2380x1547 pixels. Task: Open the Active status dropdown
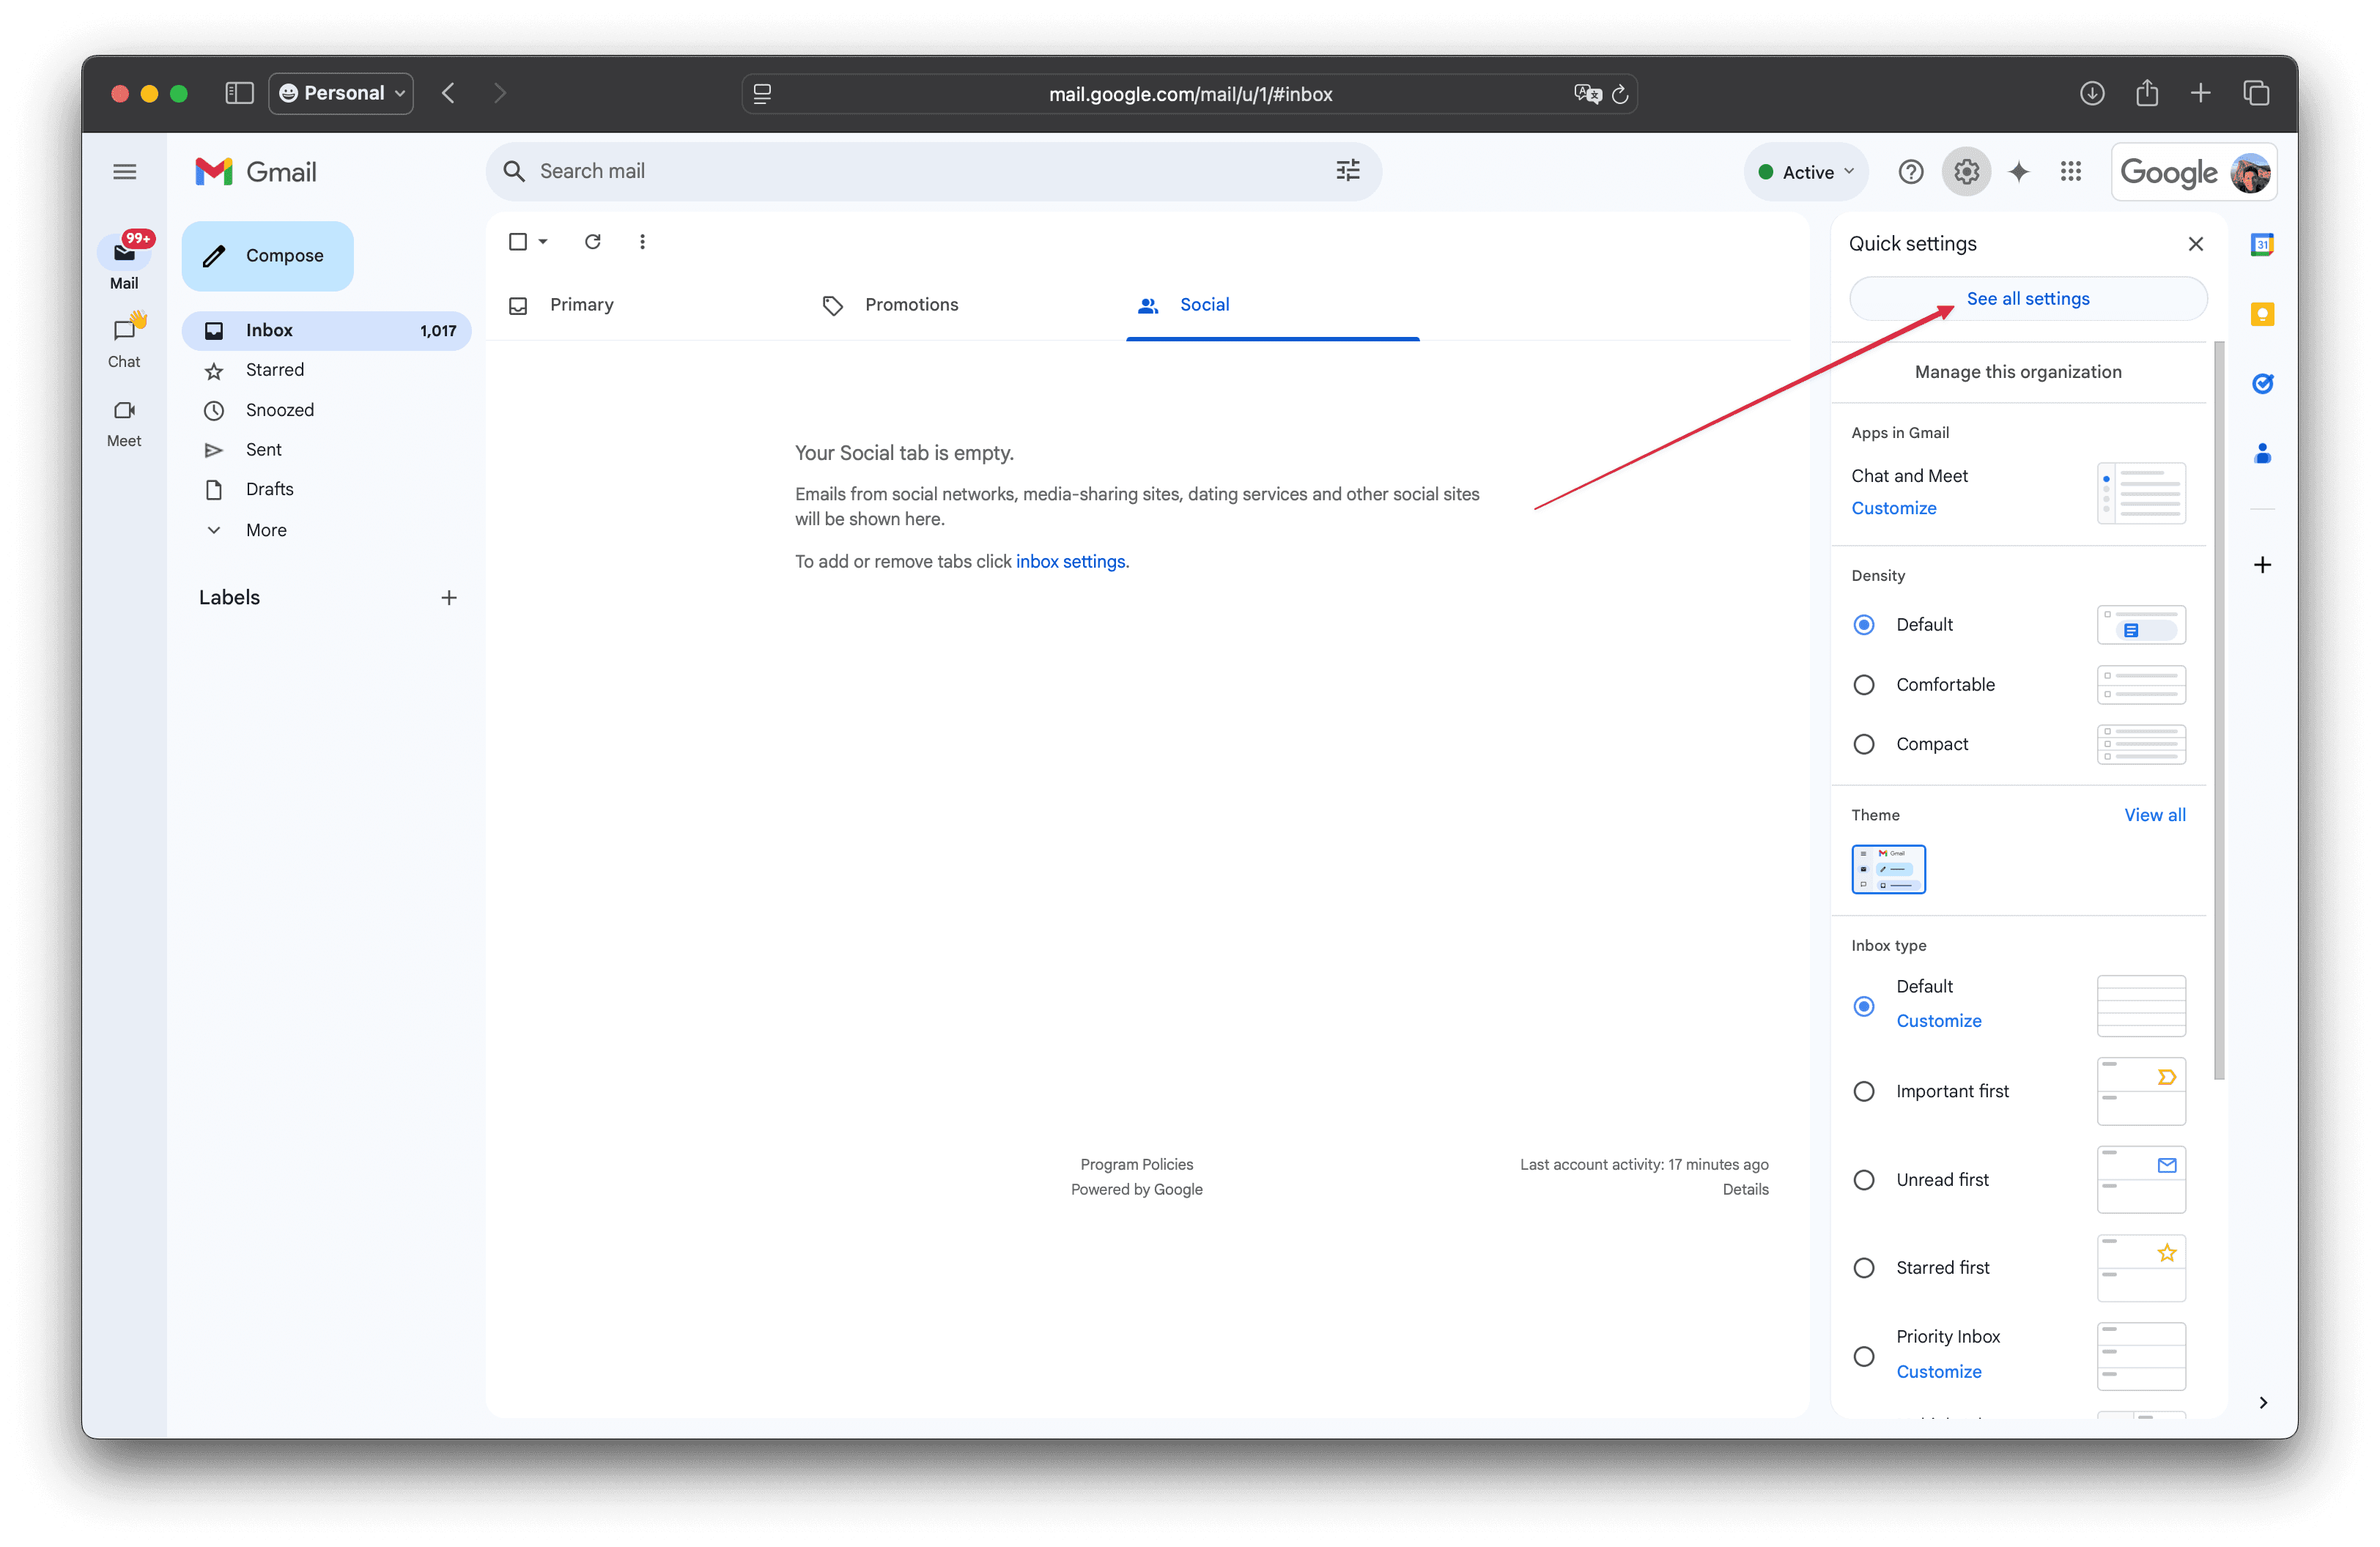(x=1805, y=171)
